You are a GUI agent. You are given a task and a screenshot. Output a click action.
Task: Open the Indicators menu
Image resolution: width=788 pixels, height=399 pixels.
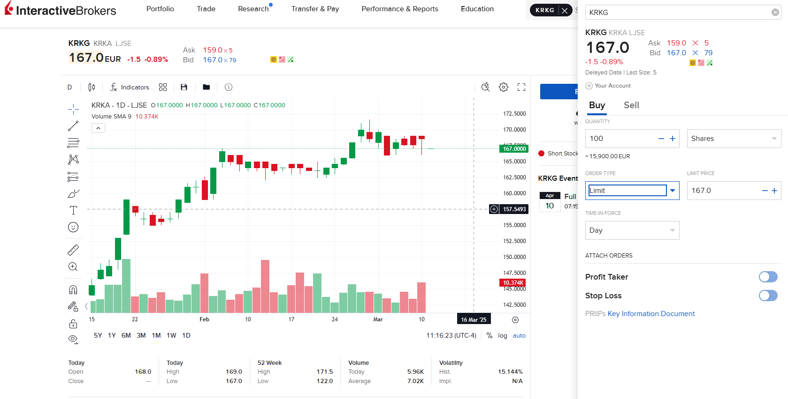tap(130, 87)
